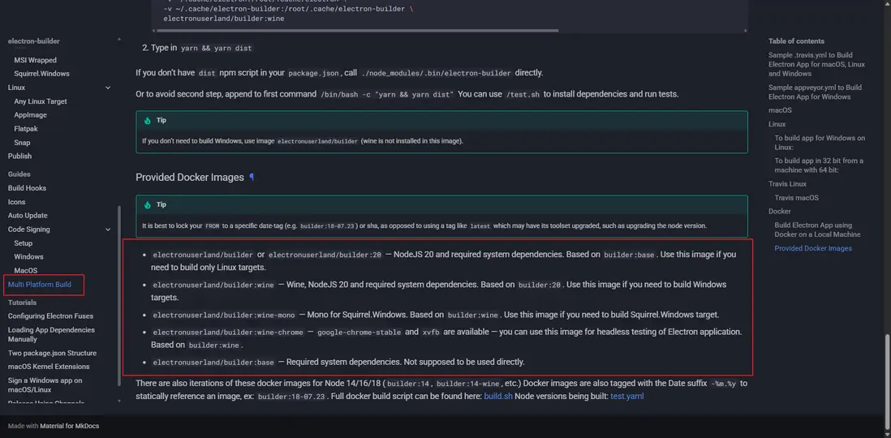Click the flame icon on the date-tag Tip
891x438 pixels.
coord(148,205)
